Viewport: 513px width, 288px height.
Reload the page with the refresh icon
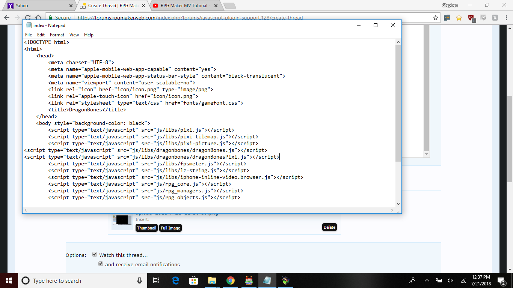(x=28, y=18)
